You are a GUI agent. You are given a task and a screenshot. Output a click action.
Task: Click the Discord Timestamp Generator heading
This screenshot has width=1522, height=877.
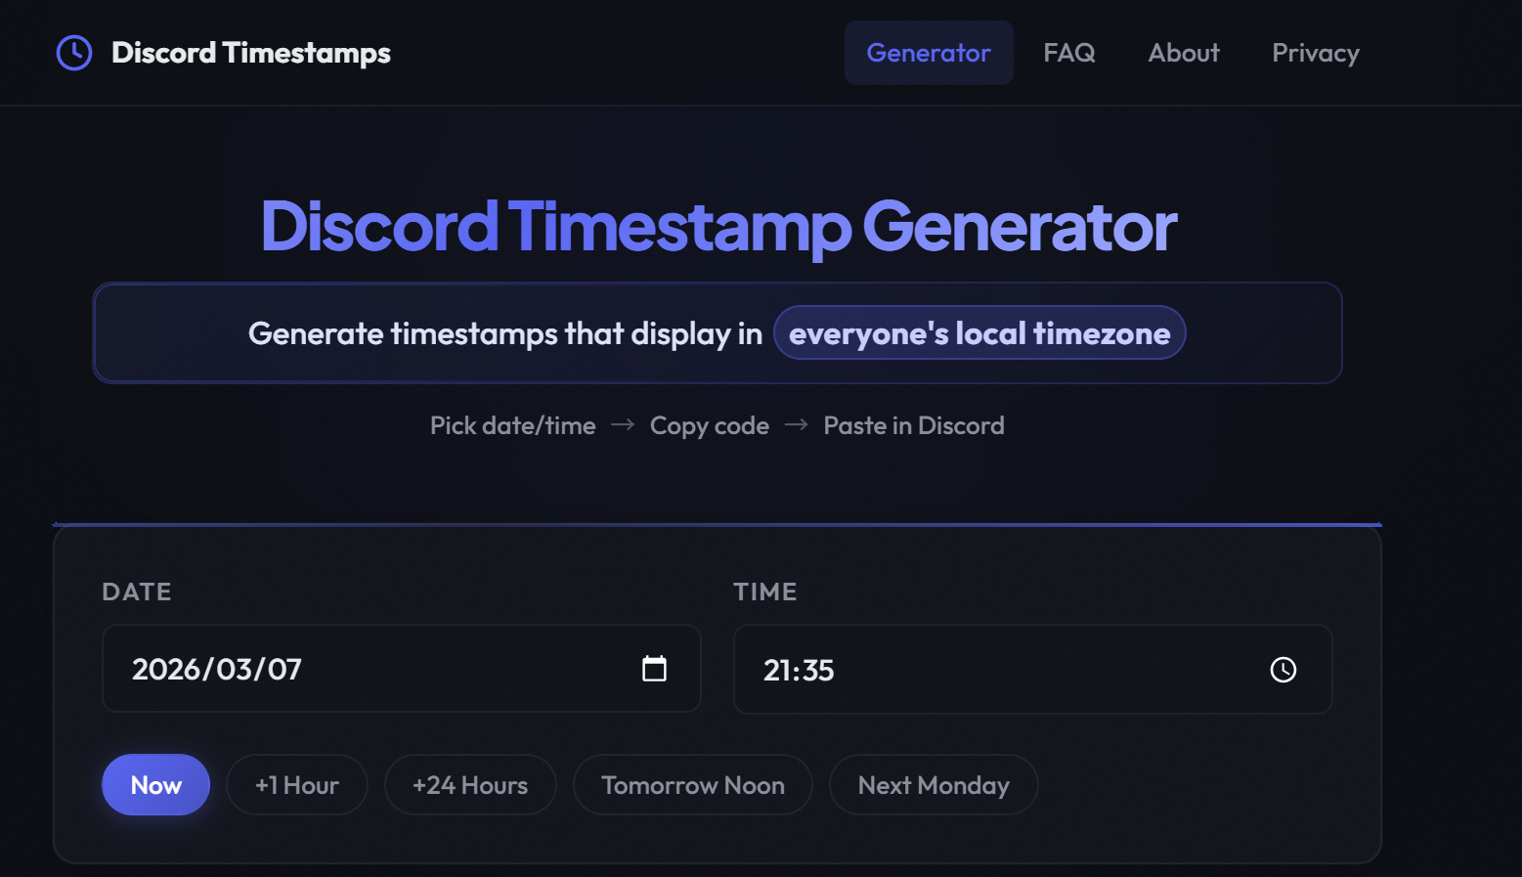(718, 228)
